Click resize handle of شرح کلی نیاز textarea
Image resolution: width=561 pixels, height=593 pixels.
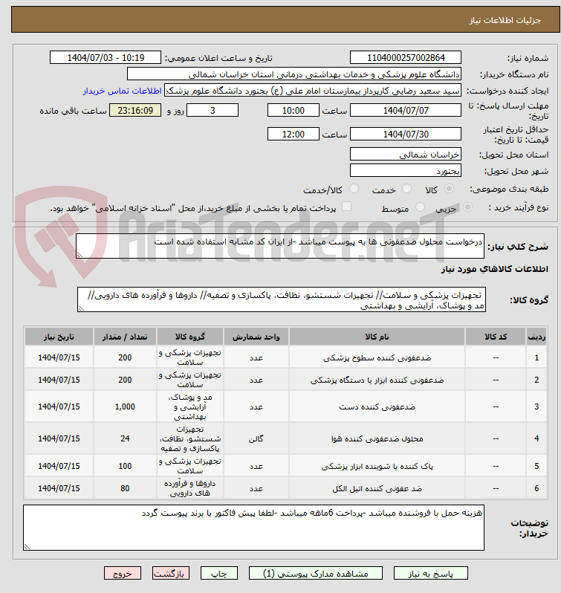80,255
